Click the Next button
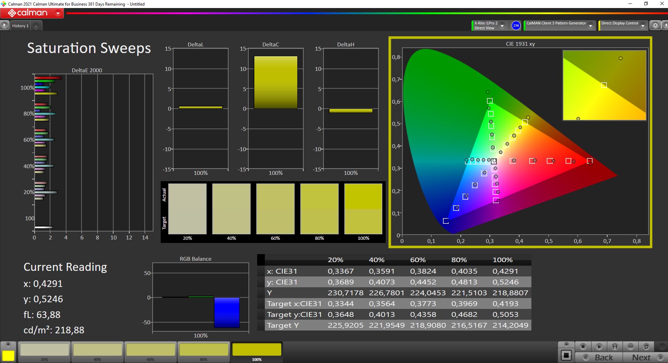 click(x=646, y=357)
